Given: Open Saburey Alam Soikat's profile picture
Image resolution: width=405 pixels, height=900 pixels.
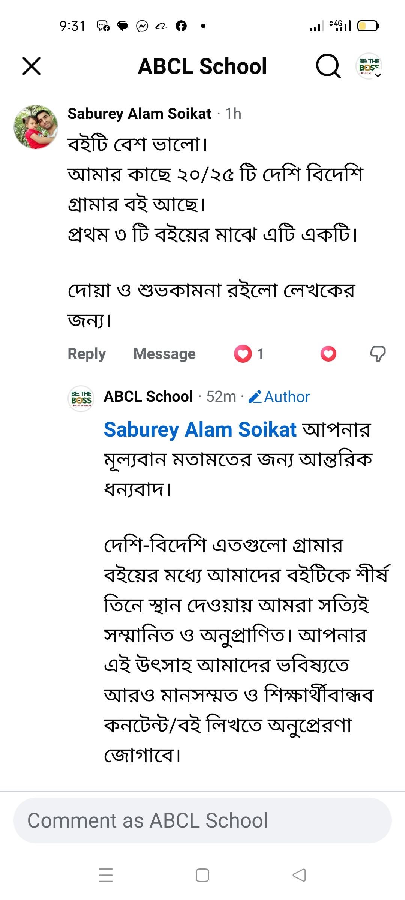Looking at the screenshot, I should tap(36, 127).
